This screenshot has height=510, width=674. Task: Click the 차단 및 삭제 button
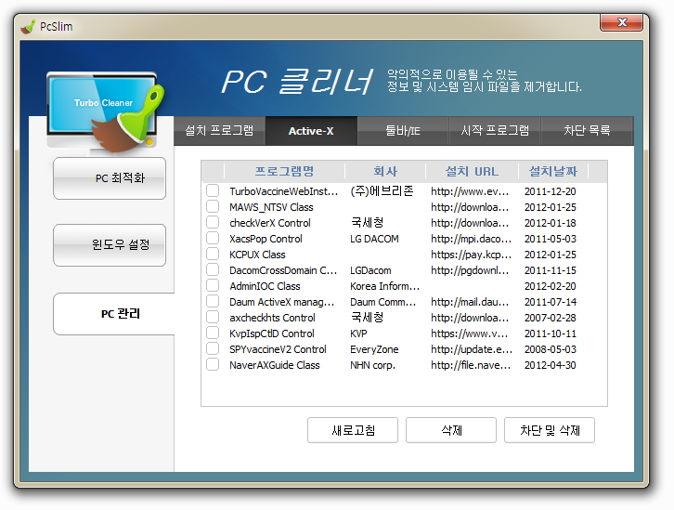click(550, 430)
